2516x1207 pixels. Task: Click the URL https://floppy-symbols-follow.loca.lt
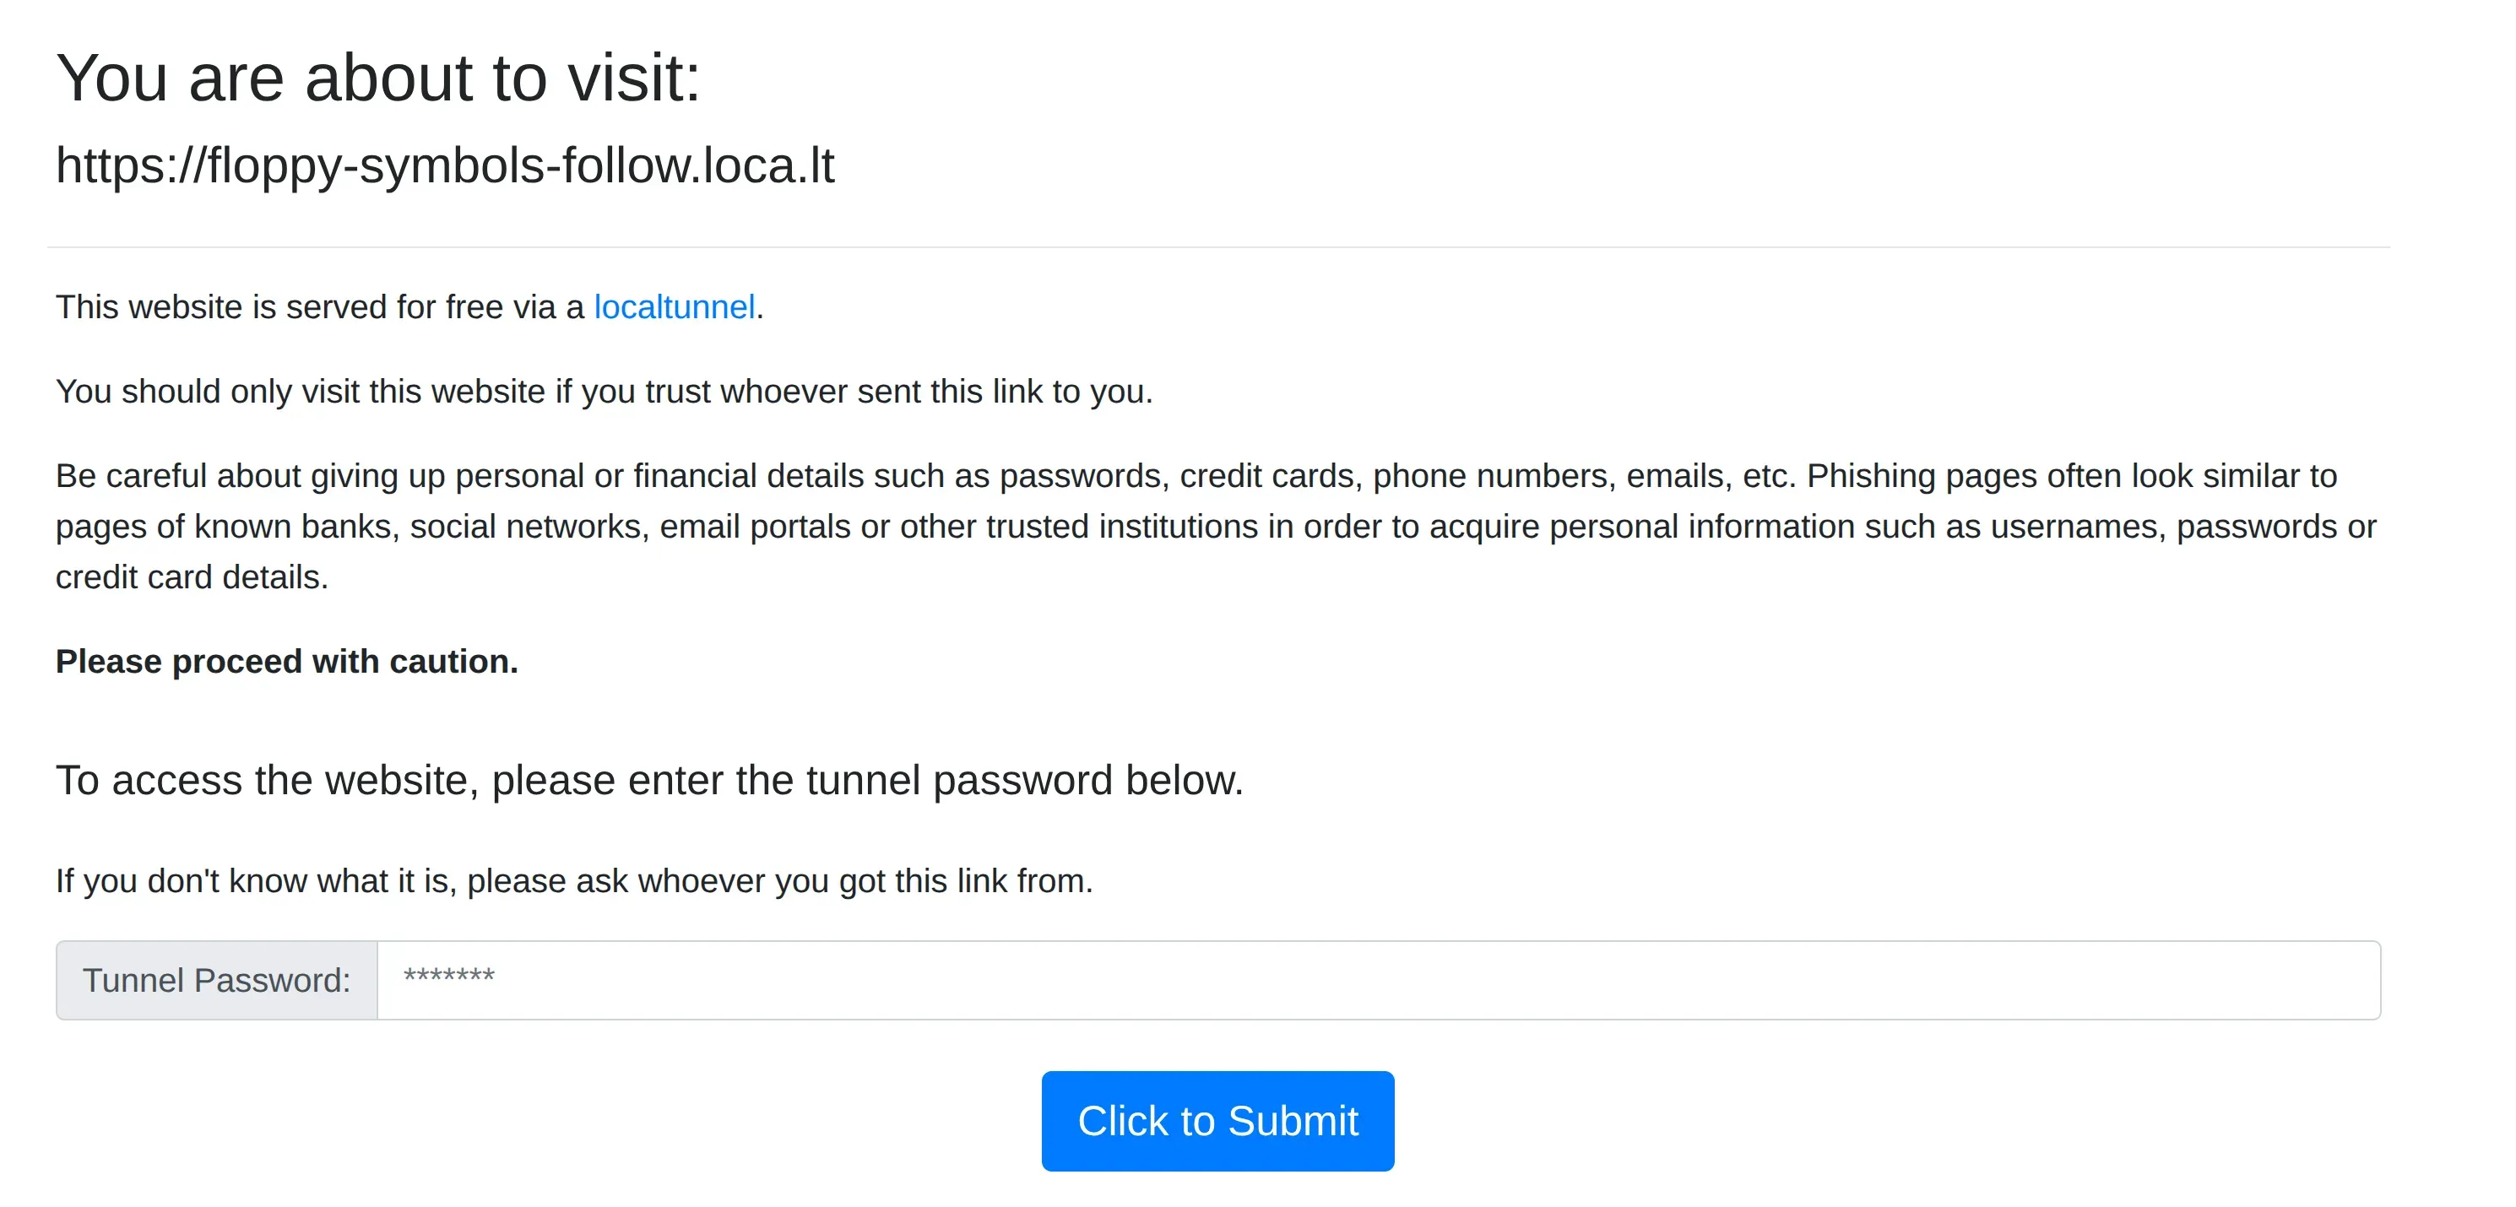[x=447, y=166]
